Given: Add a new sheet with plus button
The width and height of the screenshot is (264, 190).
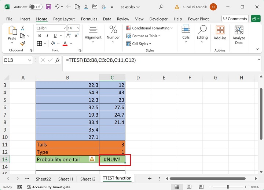Looking at the screenshot, I should (150, 178).
